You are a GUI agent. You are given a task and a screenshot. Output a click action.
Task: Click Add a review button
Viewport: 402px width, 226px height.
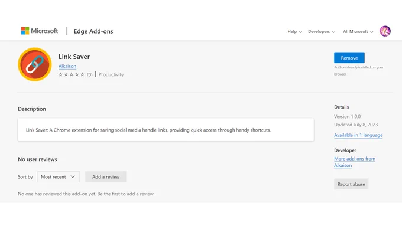pyautogui.click(x=106, y=176)
